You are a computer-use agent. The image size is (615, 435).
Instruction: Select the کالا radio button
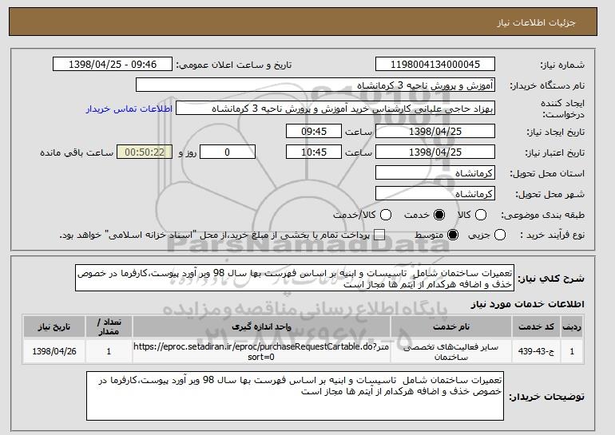(481, 215)
